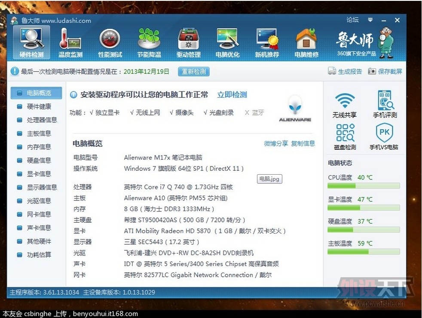Click the ATI Mobility Radeon HD 5870 entry
Image resolution: width=422 pixels, height=318 pixels.
(205, 231)
